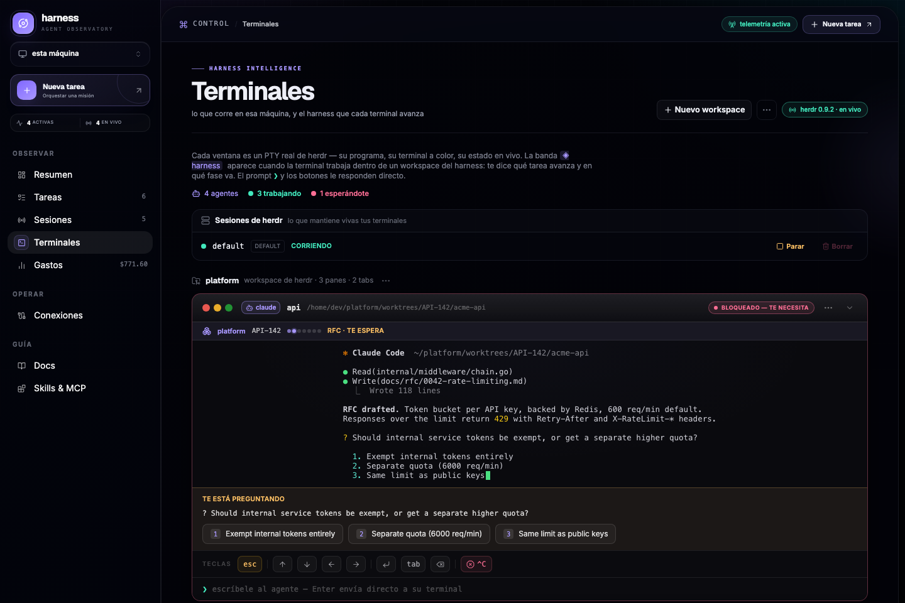Image resolution: width=905 pixels, height=603 pixels.
Task: Open Sesiones in the sidebar
Action: tap(80, 220)
